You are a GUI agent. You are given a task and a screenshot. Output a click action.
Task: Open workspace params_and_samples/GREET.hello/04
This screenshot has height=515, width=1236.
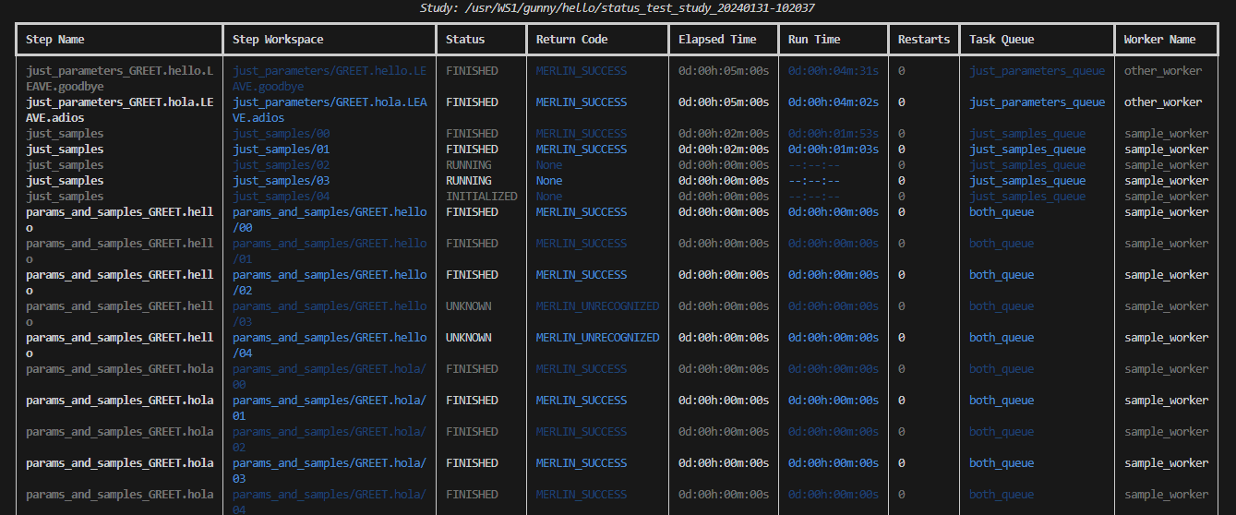330,345
